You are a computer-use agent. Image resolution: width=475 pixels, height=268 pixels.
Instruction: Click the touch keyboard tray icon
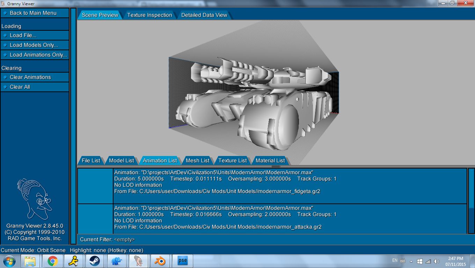[x=403, y=261]
